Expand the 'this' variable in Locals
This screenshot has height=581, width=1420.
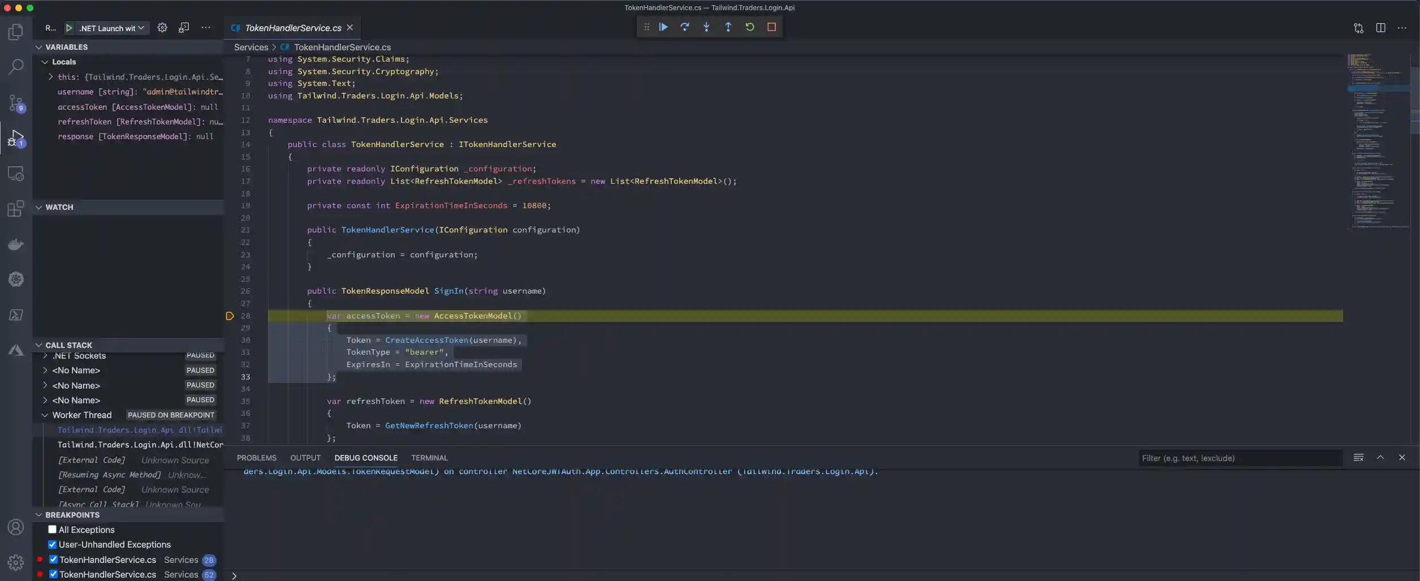pyautogui.click(x=50, y=77)
